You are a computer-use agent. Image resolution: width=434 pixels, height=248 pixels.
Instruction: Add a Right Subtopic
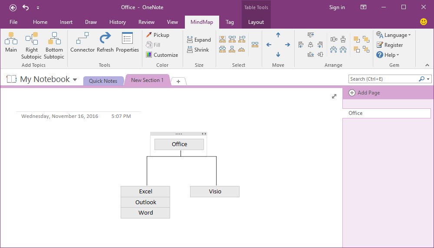[x=31, y=46]
